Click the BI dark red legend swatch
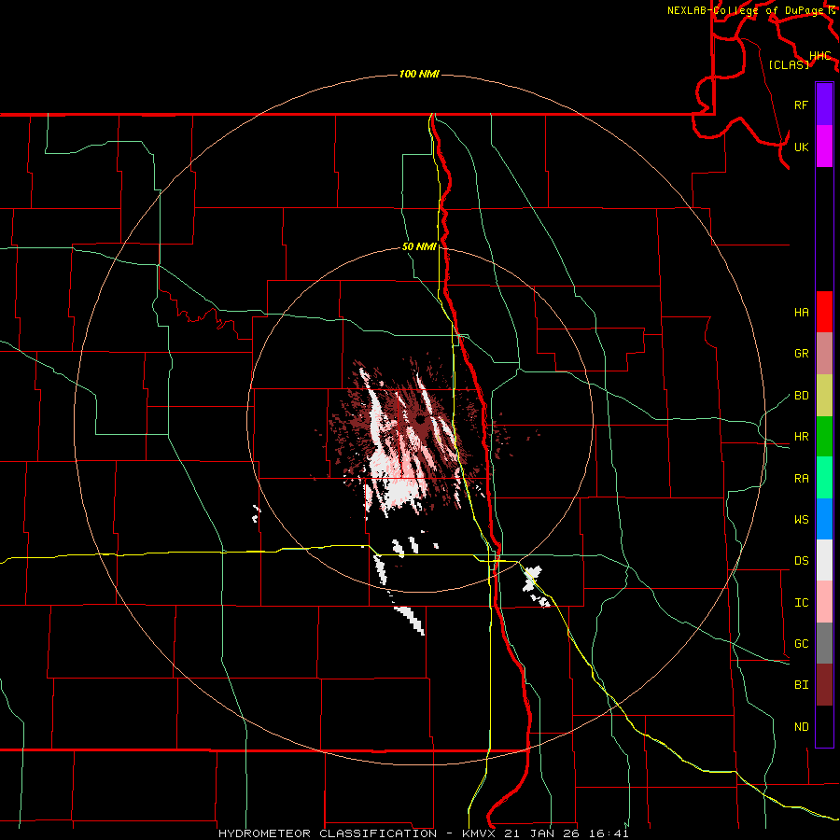Screen dimensions: 840x840 [824, 685]
